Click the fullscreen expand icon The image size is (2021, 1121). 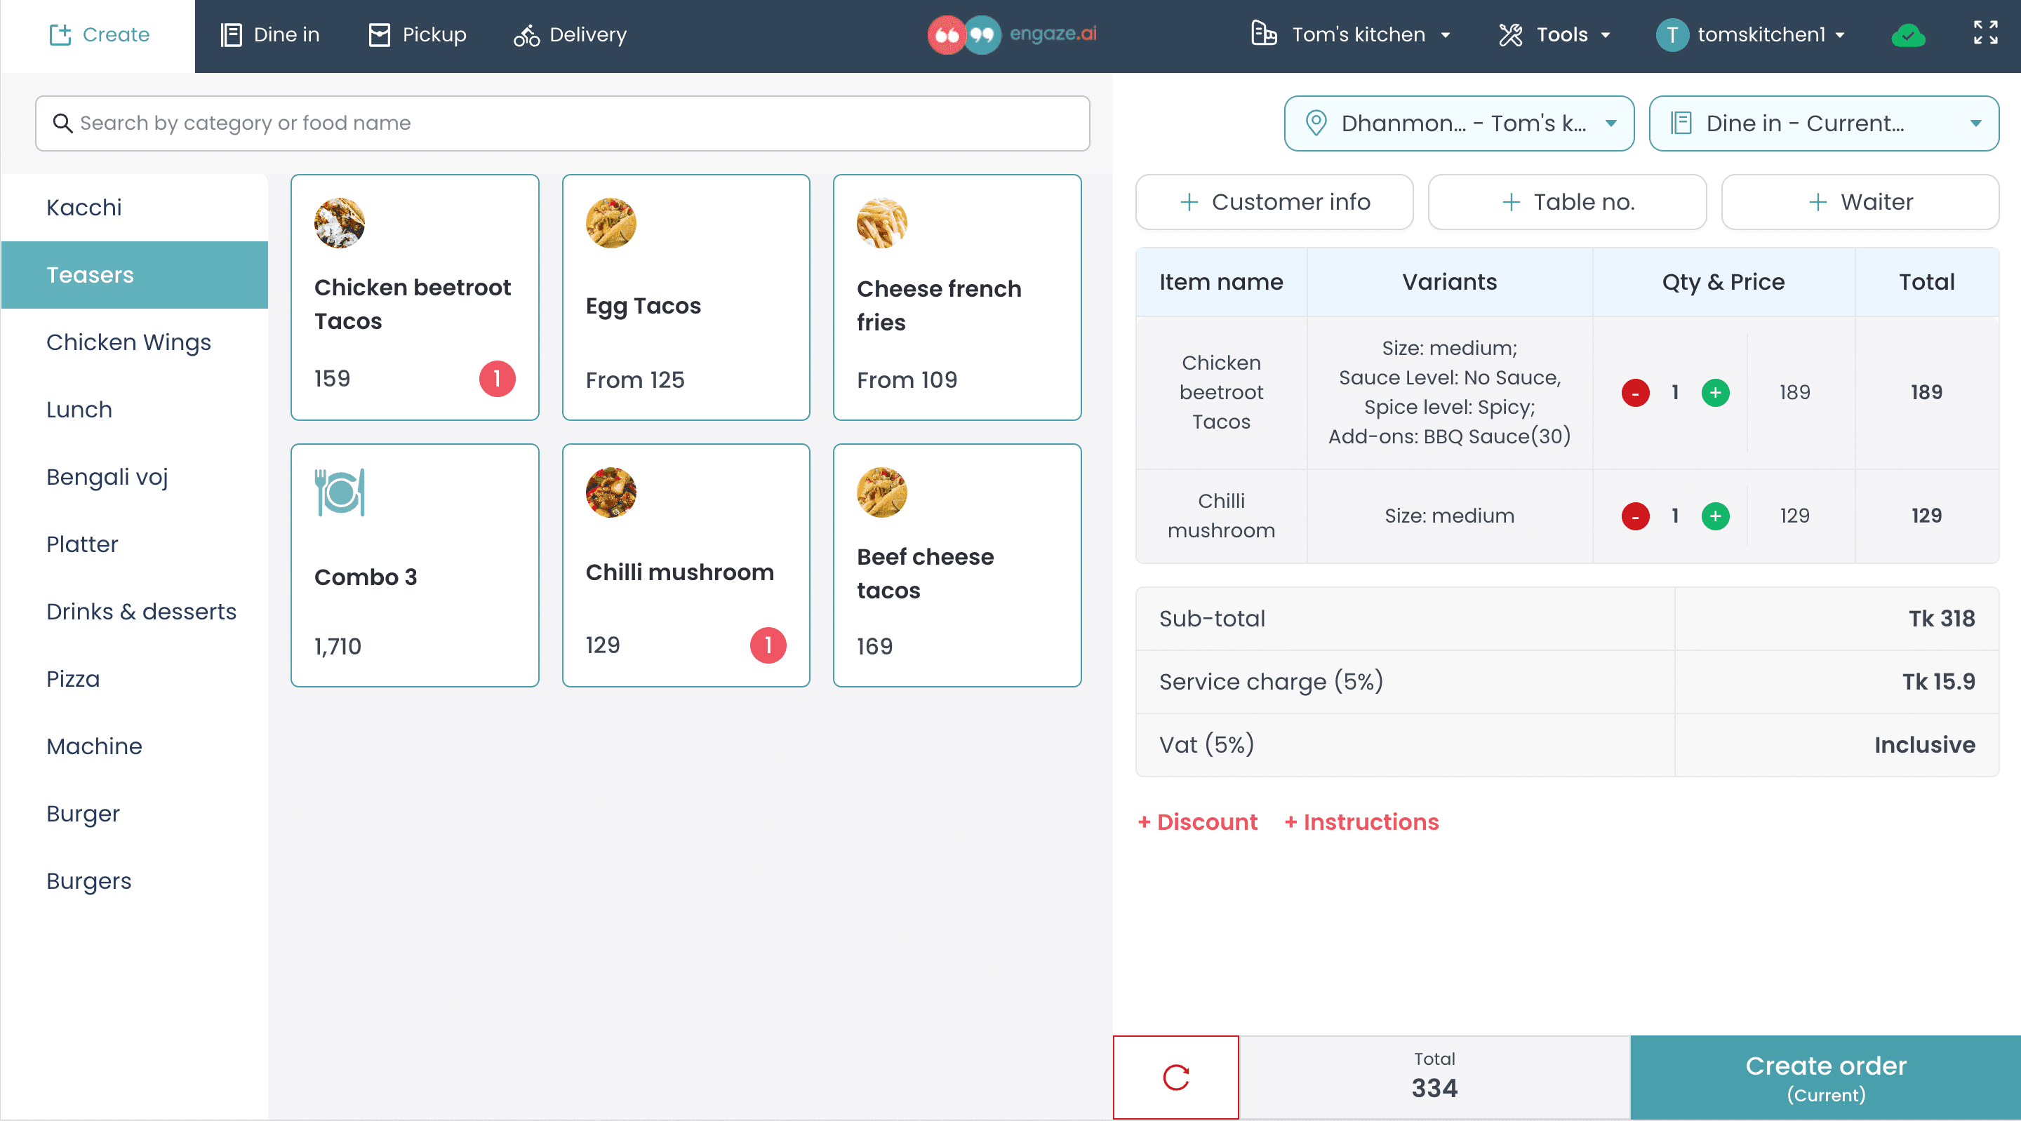coord(1985,33)
